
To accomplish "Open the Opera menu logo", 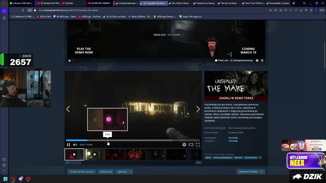I will 4,4.
